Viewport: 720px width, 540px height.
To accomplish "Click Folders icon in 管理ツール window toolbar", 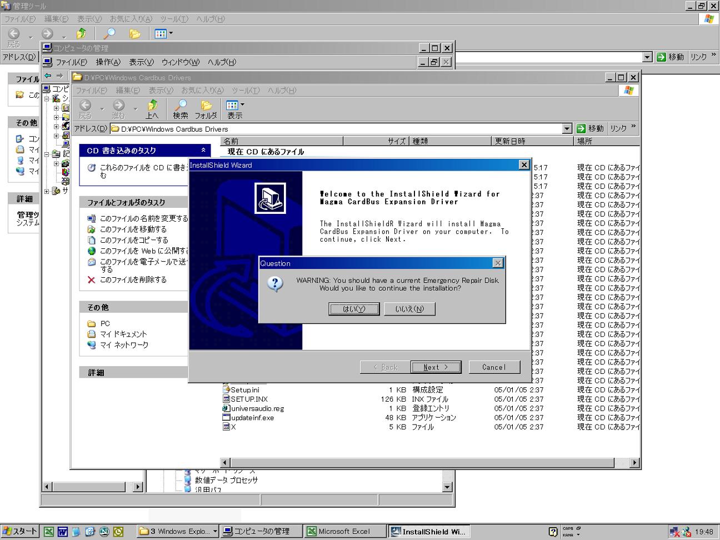I will (134, 34).
